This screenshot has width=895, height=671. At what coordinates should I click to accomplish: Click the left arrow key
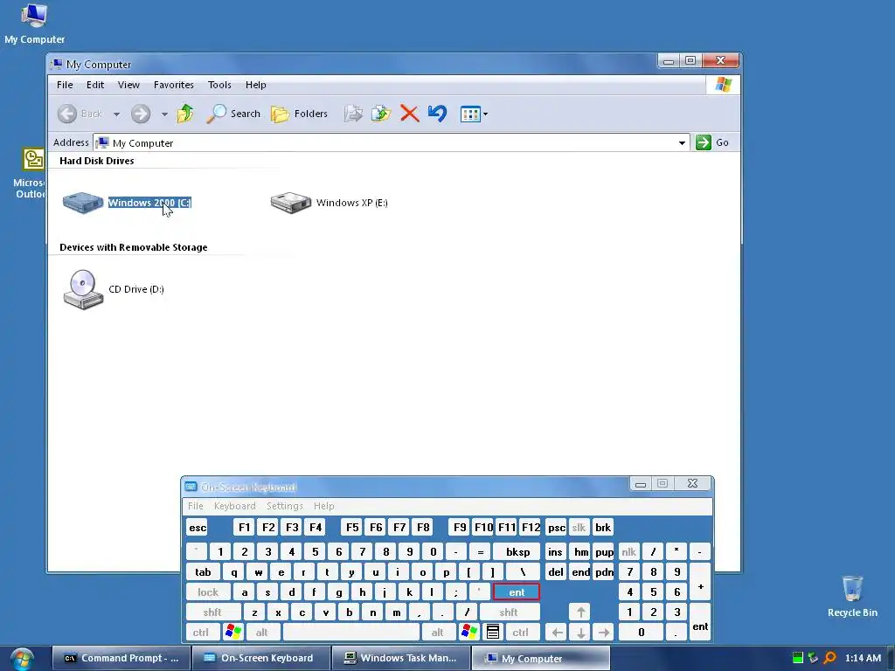pos(557,633)
